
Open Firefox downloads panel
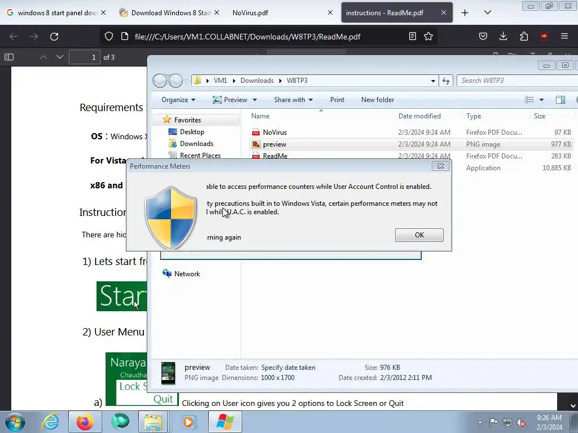pyautogui.click(x=503, y=36)
